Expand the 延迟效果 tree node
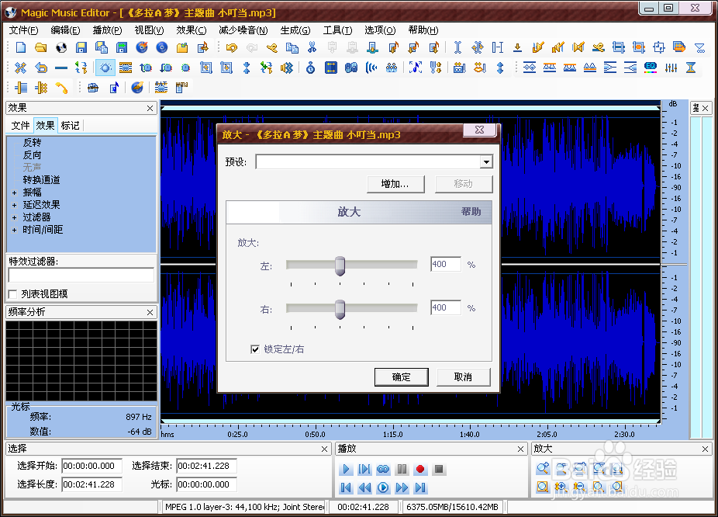Screen dimensions: 718x517 [14, 205]
